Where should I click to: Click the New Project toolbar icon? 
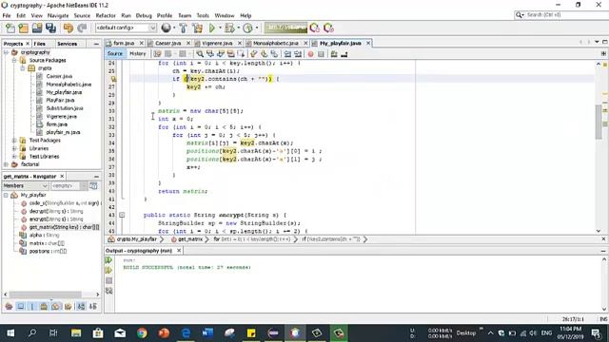[23, 28]
